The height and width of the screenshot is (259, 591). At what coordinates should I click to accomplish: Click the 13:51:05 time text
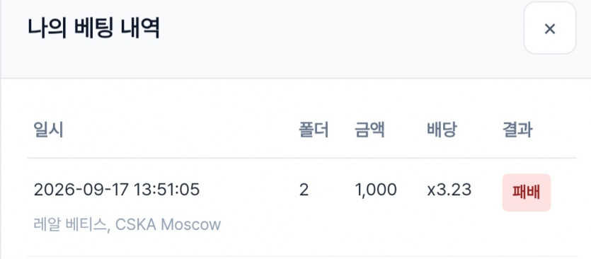point(166,190)
